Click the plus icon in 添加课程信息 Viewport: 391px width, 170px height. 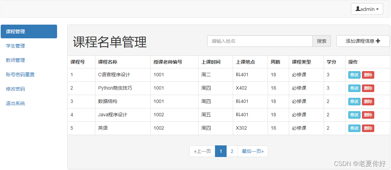tap(378, 41)
